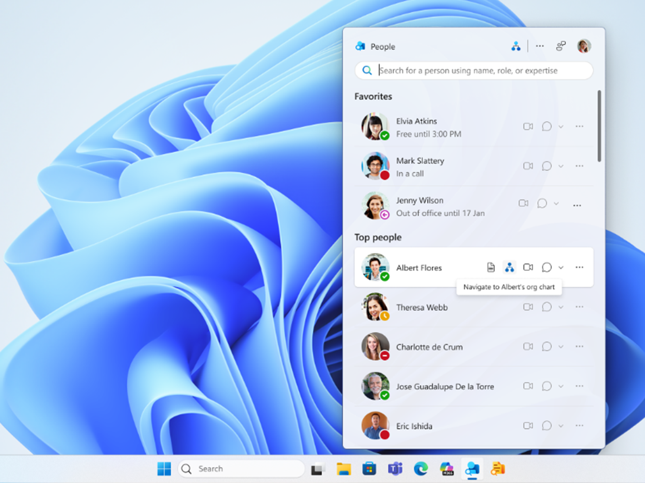The image size is (645, 483).
Task: Open a chat with Theresa Webb
Action: point(546,307)
